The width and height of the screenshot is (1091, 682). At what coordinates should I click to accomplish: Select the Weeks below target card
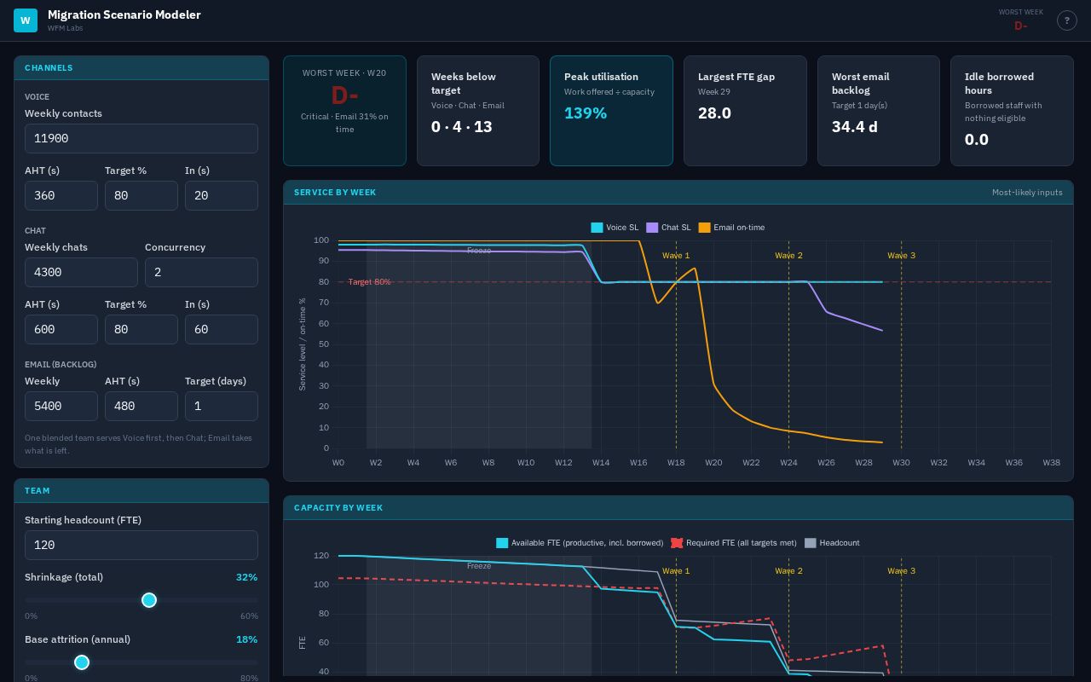[x=478, y=111]
